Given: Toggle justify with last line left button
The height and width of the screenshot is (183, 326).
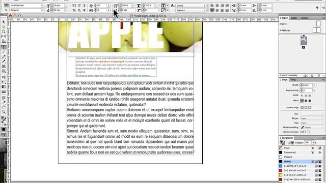Looking at the screenshot, I should (212, 10).
